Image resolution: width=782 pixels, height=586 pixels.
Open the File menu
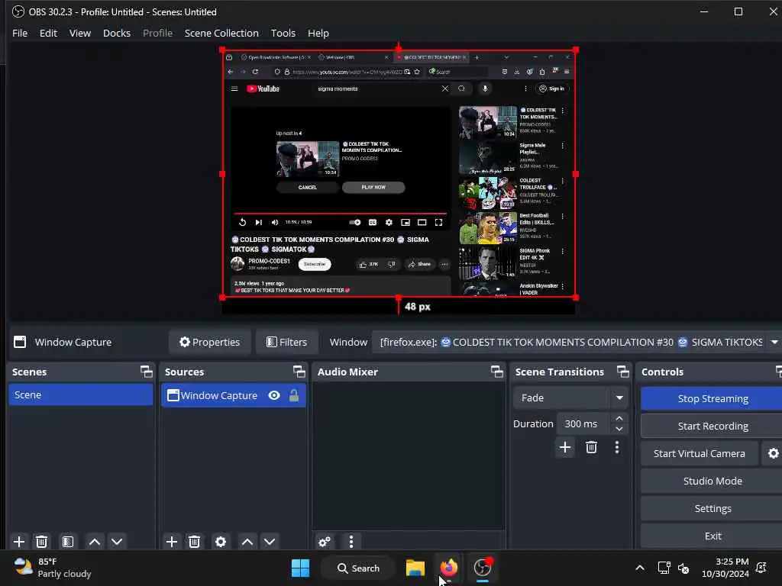(20, 33)
